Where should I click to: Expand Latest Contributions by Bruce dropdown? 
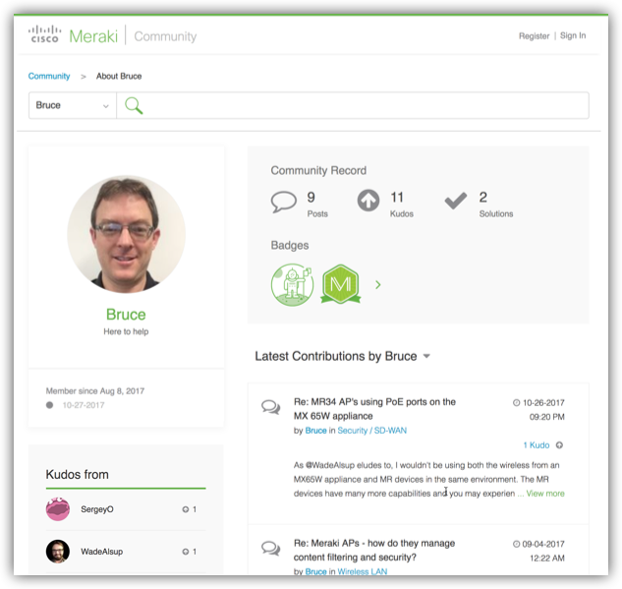(426, 357)
